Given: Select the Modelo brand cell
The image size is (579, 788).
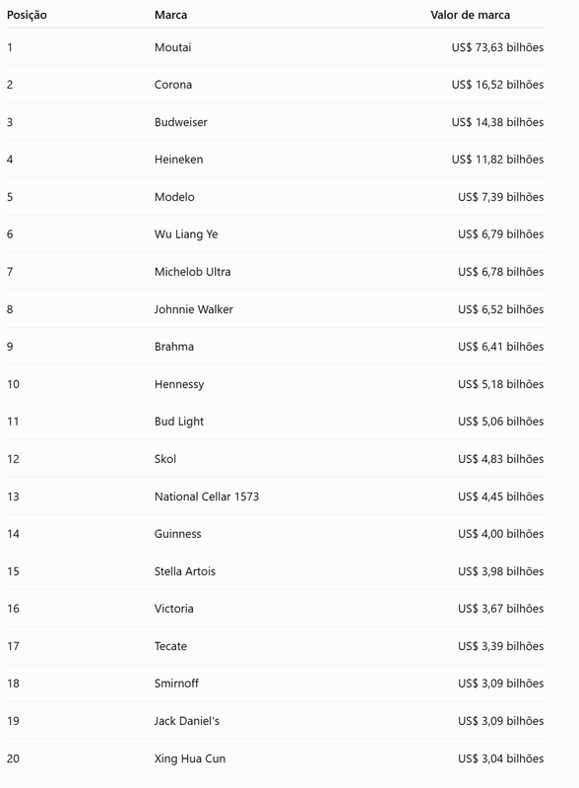Looking at the screenshot, I should (x=174, y=197).
